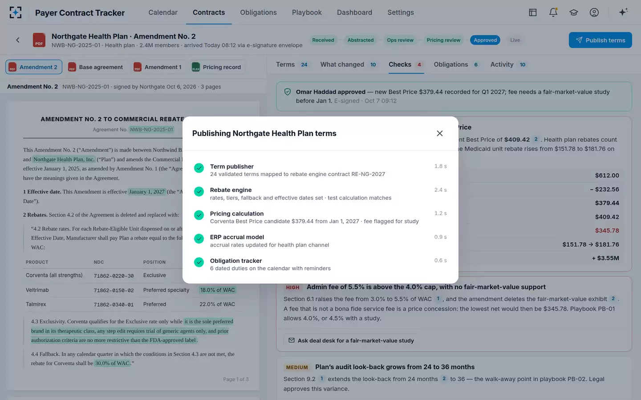Click the Received status step
Screen dimensions: 641x400
pos(323,40)
